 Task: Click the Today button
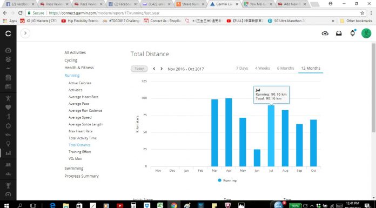pos(139,69)
